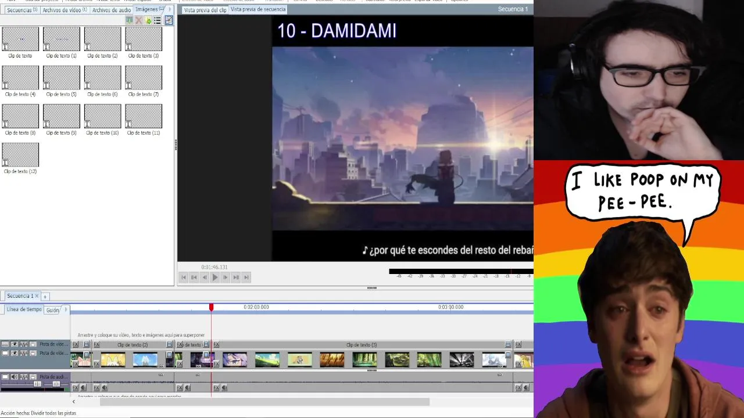Click the FX icon on Clip de texto (3)

[216, 344]
